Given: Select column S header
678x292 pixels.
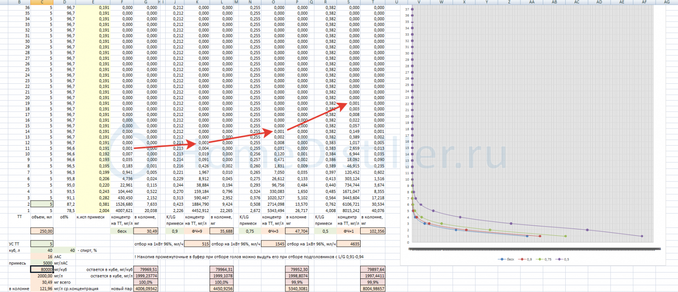Looking at the screenshot, I should (349, 2).
